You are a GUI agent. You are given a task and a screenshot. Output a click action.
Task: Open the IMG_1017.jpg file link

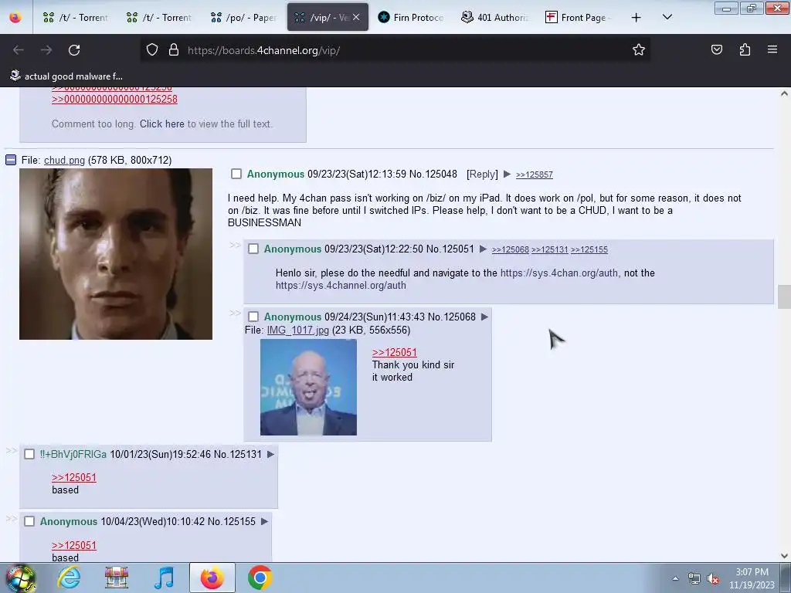297,330
